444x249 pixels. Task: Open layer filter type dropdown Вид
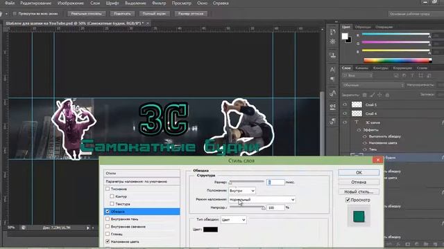[357, 75]
